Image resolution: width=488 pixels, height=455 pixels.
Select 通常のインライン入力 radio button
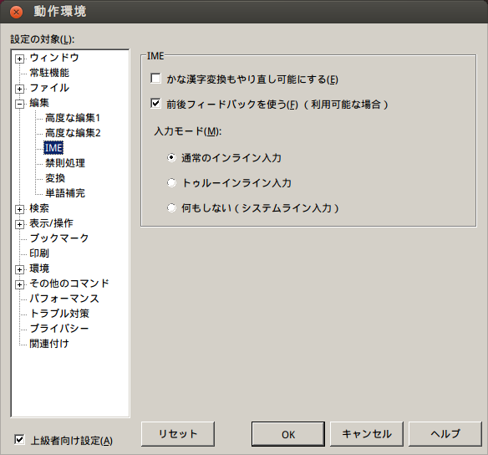(x=171, y=157)
